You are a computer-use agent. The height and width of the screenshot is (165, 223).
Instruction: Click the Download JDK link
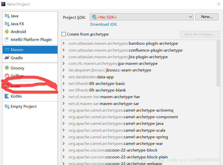pos(104,24)
